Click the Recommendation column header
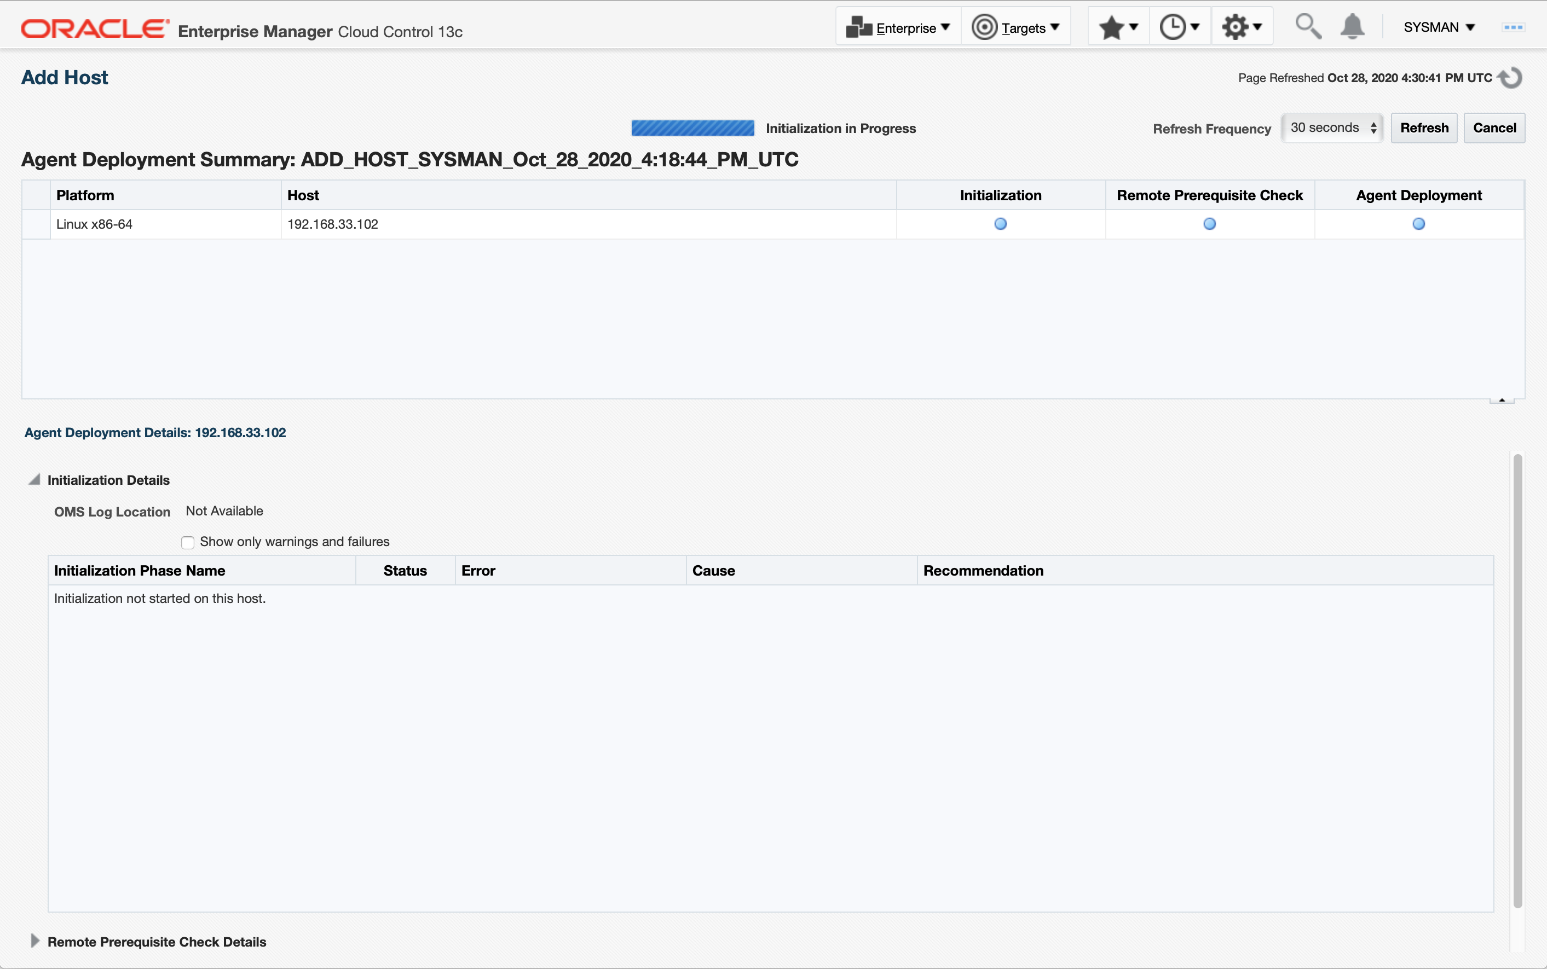Image resolution: width=1547 pixels, height=969 pixels. pos(1205,570)
